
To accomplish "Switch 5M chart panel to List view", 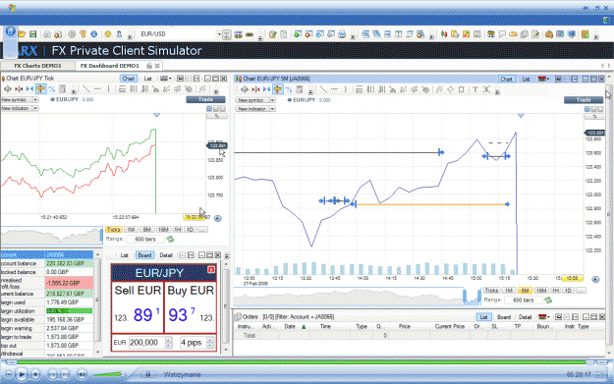I will 526,80.
